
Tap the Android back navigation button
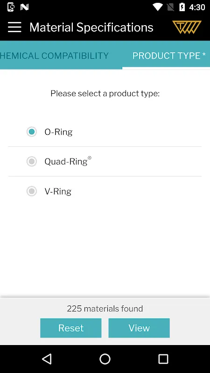(x=47, y=359)
